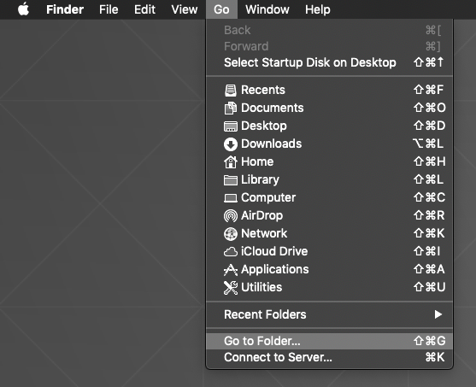
Task: Open the Window menu in menu bar
Action: tap(267, 9)
